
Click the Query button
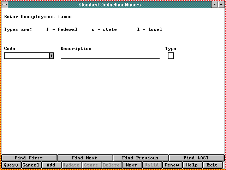(11, 165)
